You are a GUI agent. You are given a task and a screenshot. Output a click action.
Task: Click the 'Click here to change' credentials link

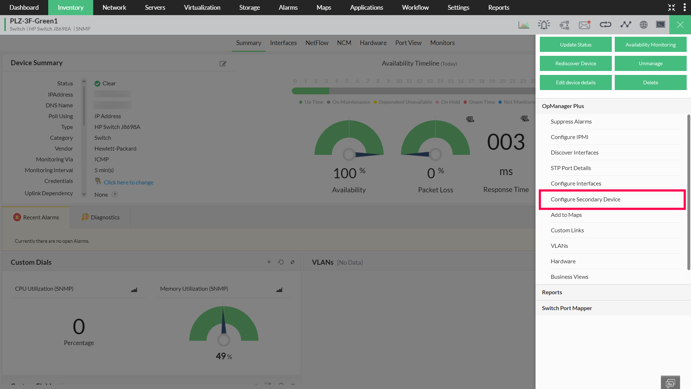(128, 183)
